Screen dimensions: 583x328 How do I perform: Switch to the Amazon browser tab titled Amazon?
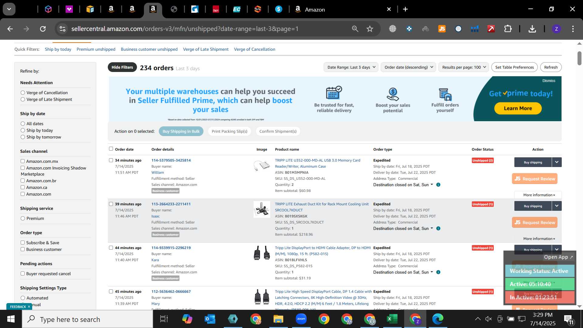[x=343, y=9]
